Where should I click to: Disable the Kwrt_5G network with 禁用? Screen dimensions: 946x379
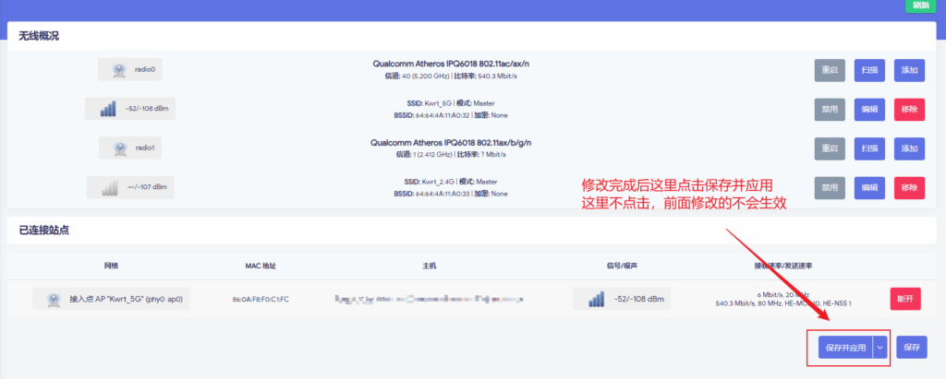830,109
